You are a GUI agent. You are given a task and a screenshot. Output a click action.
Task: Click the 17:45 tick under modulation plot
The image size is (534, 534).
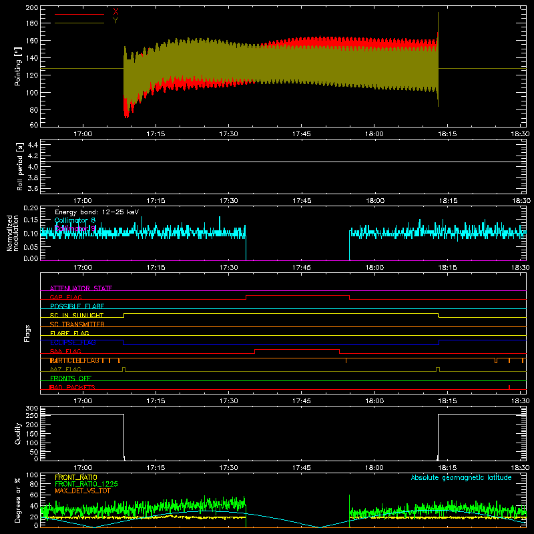[x=302, y=268]
